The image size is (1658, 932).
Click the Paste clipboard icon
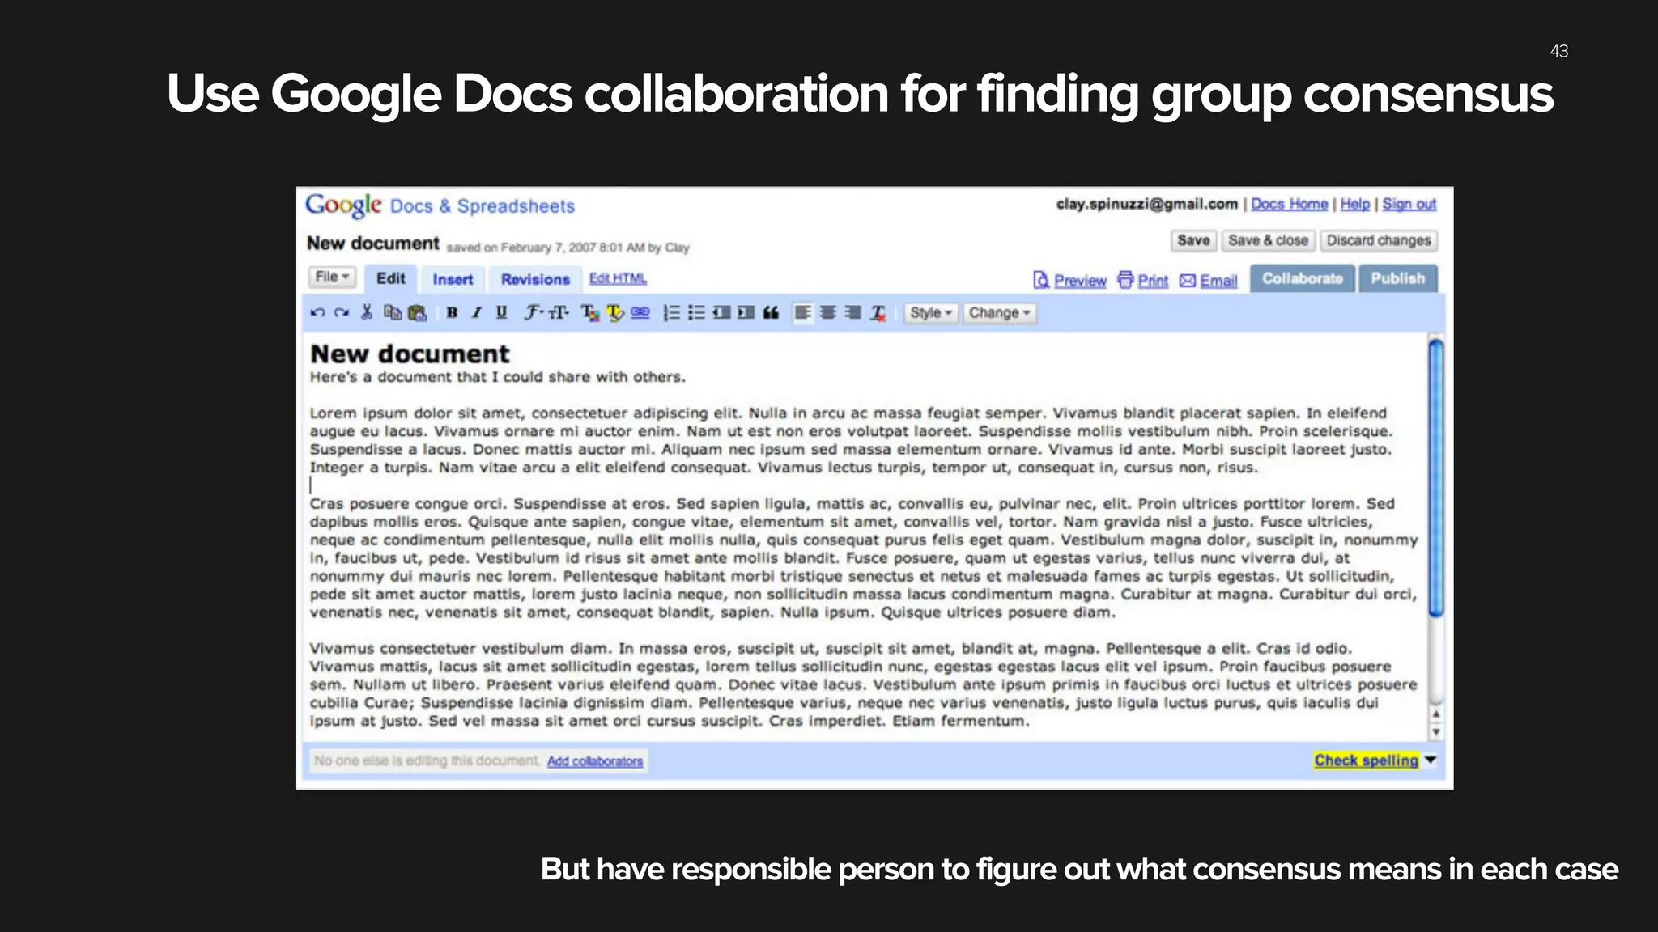[418, 312]
